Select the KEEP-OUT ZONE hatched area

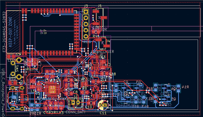pyautogui.click(x=13, y=32)
